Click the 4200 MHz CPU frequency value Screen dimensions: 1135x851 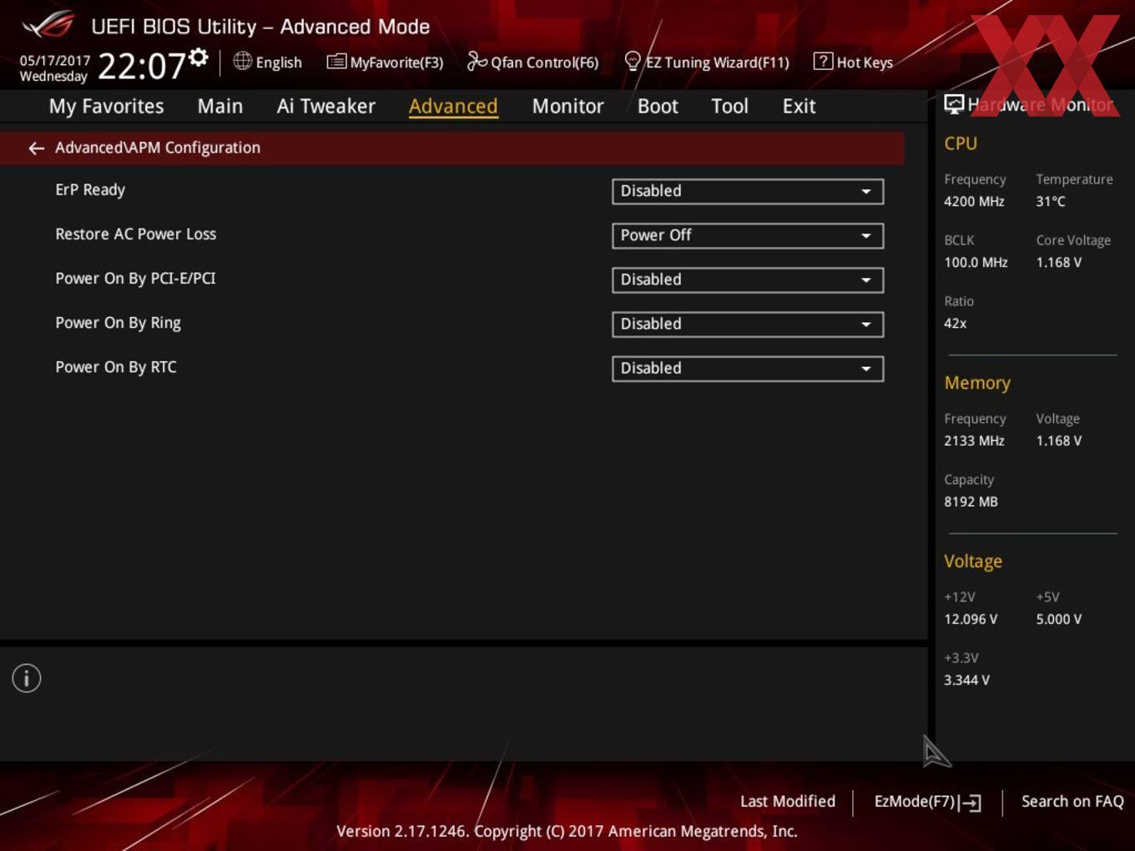coord(974,201)
